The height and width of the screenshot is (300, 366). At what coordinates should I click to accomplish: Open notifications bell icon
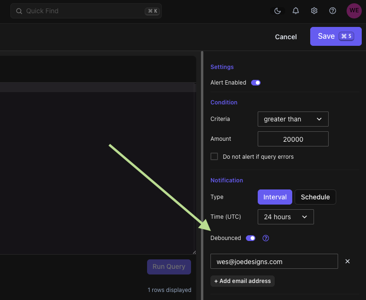[296, 11]
